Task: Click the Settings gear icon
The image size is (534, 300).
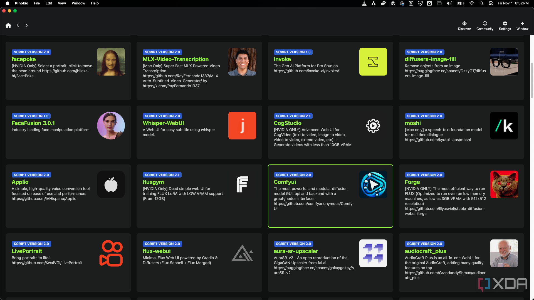Action: (x=505, y=23)
